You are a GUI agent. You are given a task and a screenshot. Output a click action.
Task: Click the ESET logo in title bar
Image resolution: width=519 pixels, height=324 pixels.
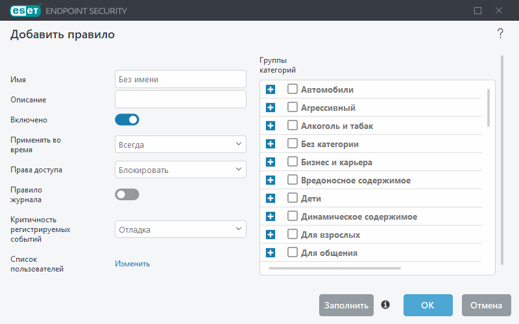(x=25, y=10)
